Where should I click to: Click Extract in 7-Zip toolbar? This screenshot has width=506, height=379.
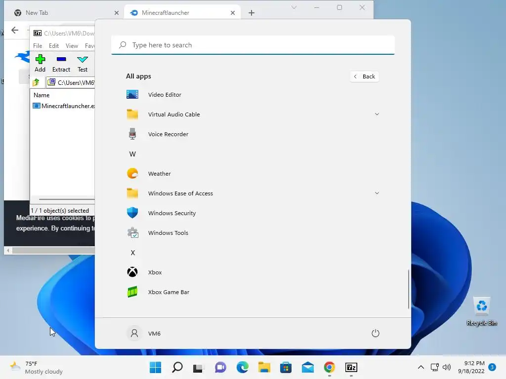[61, 63]
